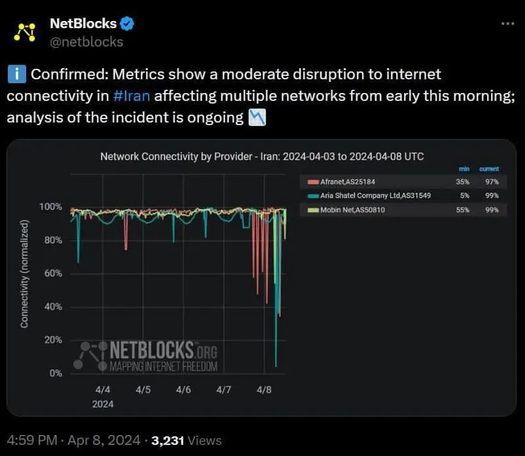This screenshot has height=456, width=525.
Task: Open the #Iran hashtag link
Action: pyautogui.click(x=132, y=96)
